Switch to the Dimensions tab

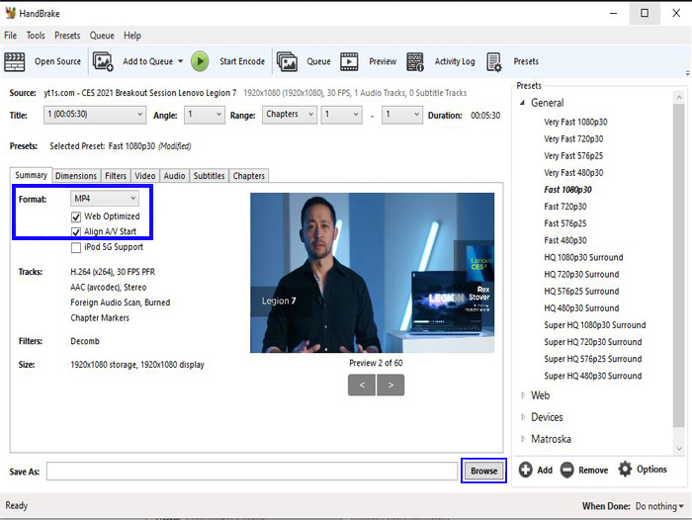pos(76,176)
